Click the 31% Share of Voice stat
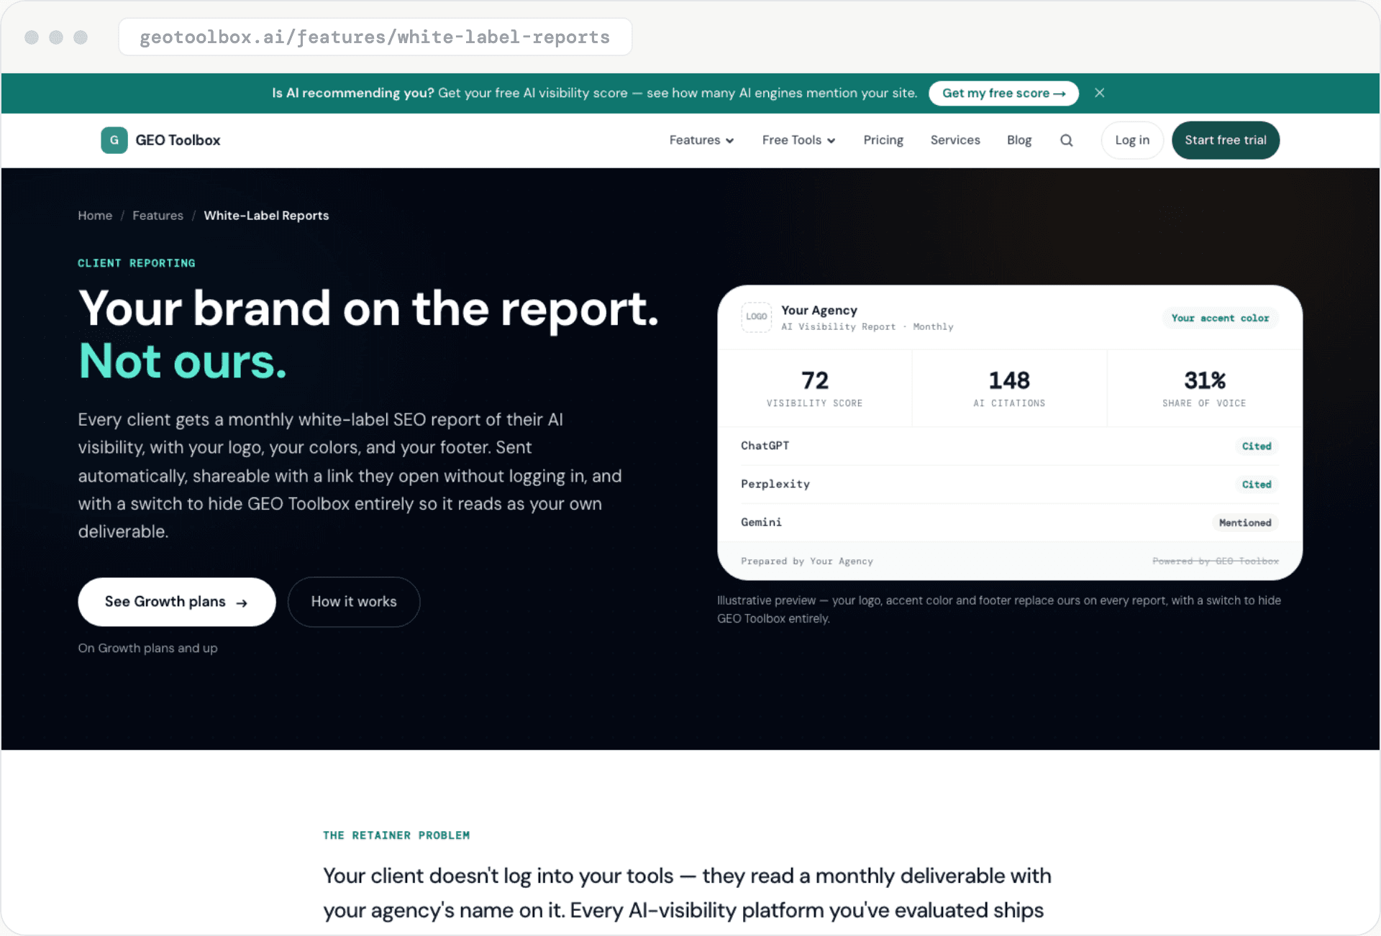 [x=1205, y=388]
